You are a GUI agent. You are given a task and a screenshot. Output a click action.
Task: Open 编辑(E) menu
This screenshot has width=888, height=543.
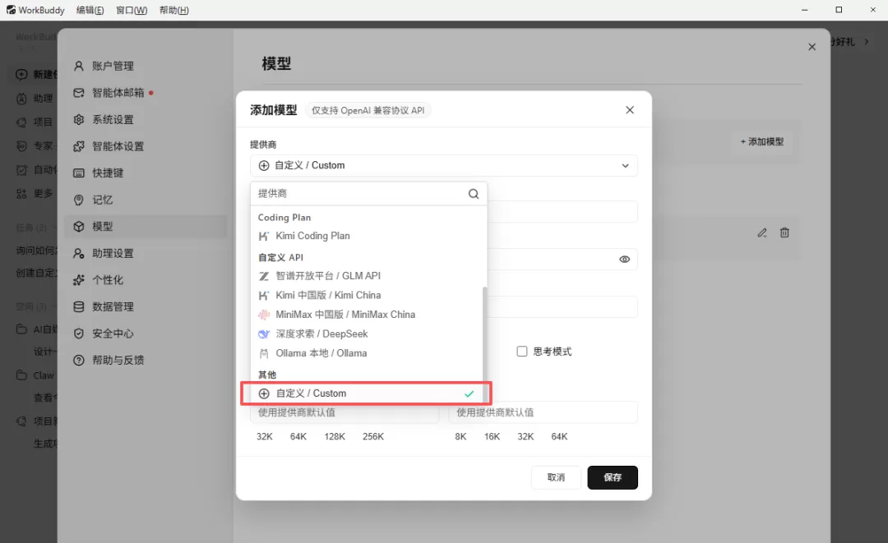click(90, 10)
